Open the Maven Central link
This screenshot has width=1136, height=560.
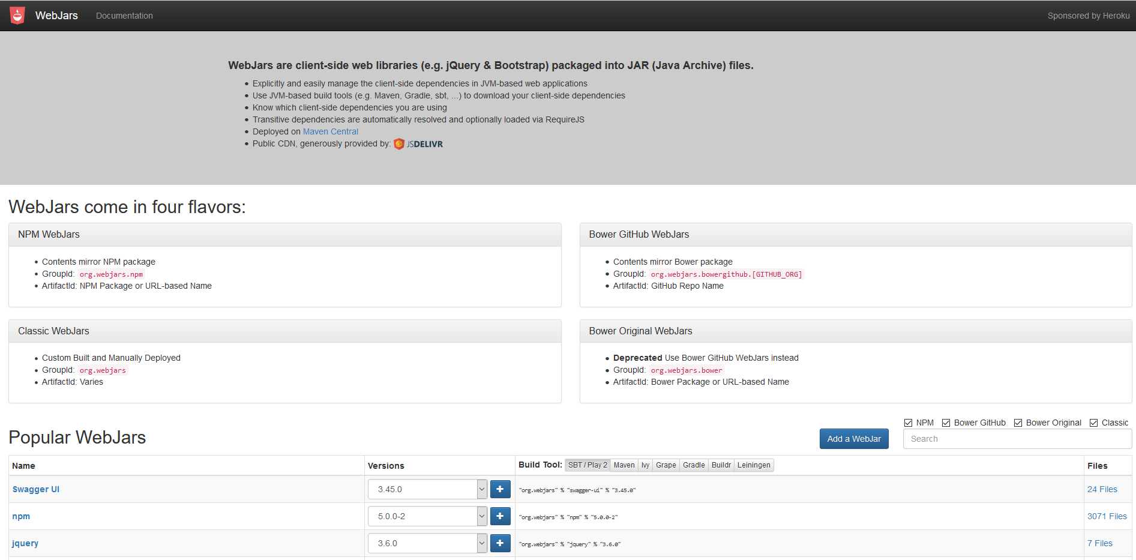(x=331, y=131)
